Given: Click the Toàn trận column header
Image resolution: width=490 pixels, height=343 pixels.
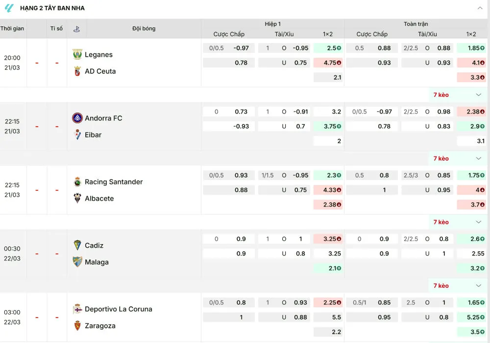Looking at the screenshot, I should 416,23.
